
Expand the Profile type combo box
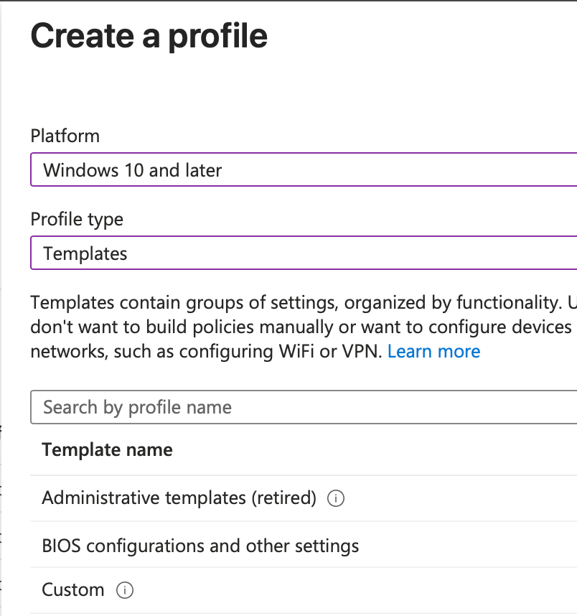tap(303, 253)
